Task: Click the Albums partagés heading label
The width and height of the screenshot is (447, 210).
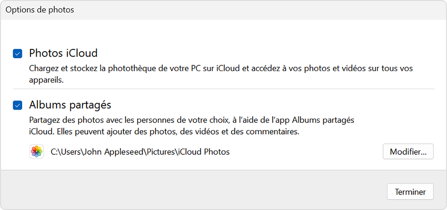Action: click(x=70, y=105)
